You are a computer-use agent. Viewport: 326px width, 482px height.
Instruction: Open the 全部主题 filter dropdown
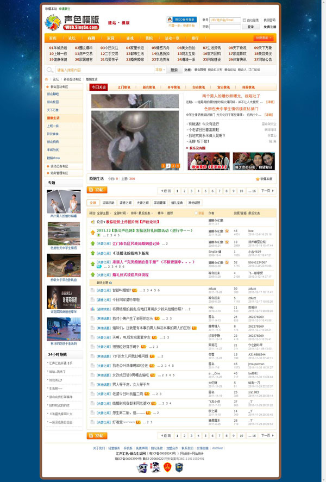(x=104, y=213)
